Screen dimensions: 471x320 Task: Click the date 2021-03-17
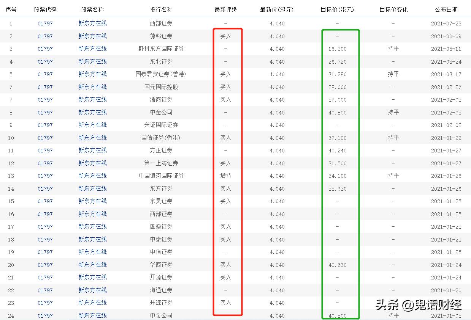(x=446, y=74)
